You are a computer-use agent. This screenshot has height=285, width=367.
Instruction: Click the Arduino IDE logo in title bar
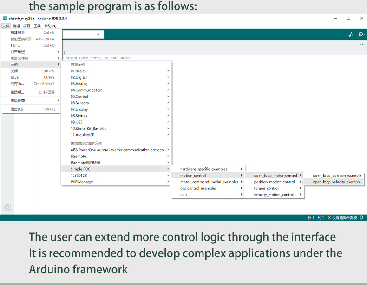5,18
